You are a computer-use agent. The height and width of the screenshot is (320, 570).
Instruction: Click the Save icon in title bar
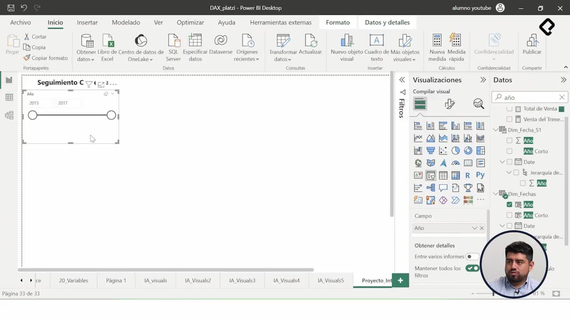[11, 8]
